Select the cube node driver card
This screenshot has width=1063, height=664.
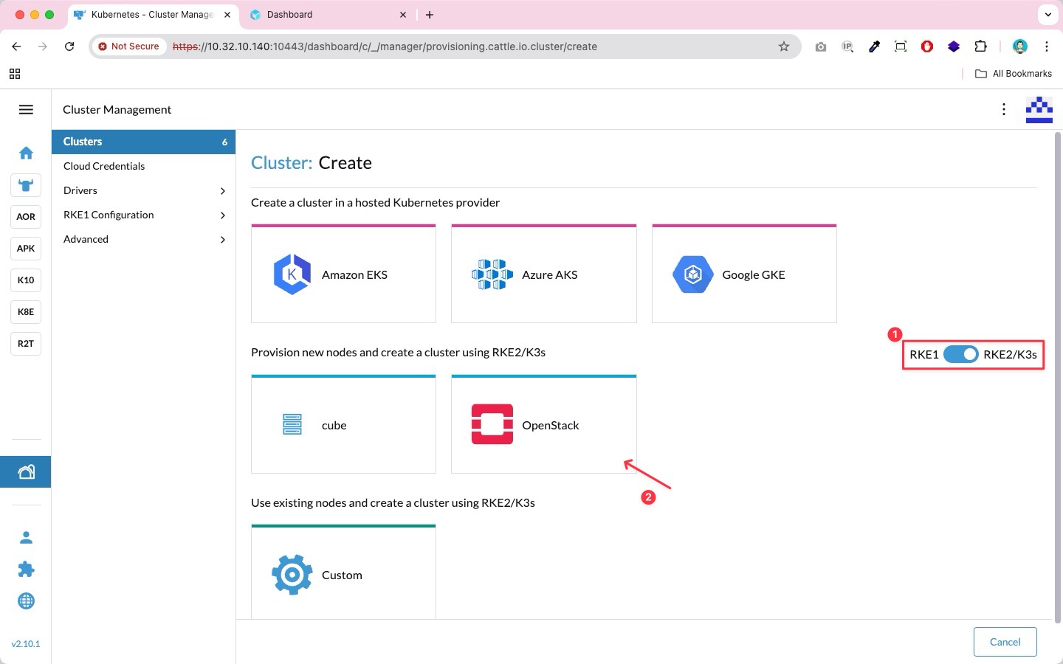coord(343,424)
